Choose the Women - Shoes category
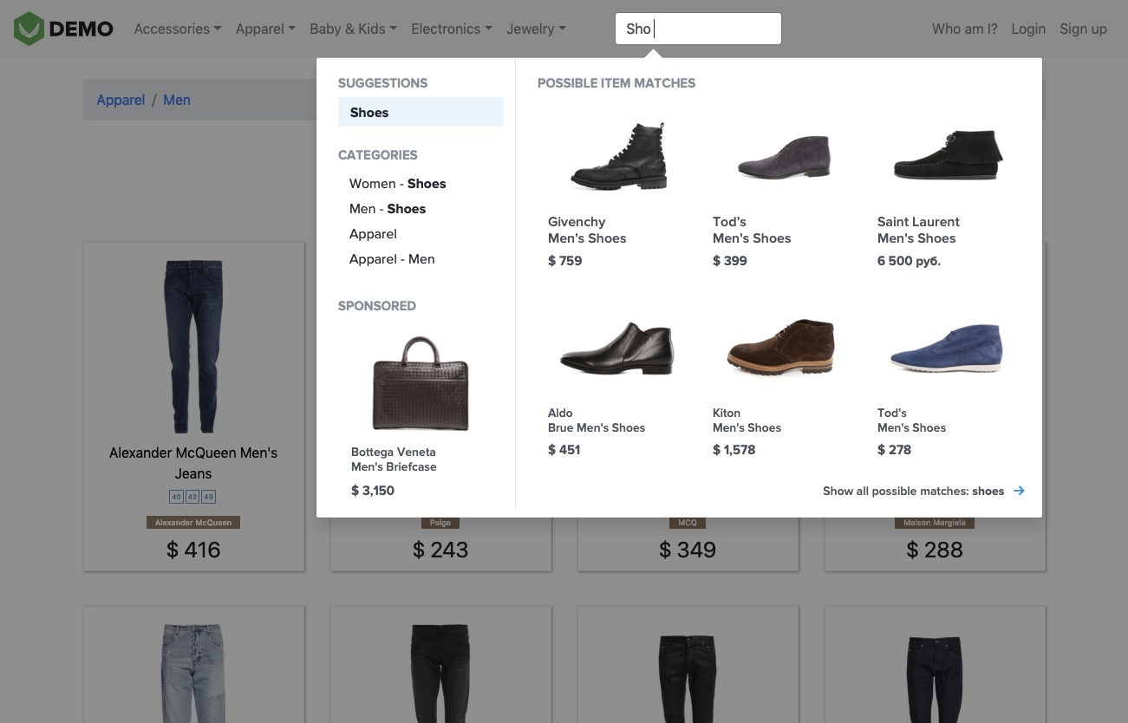The width and height of the screenshot is (1128, 723). point(397,184)
